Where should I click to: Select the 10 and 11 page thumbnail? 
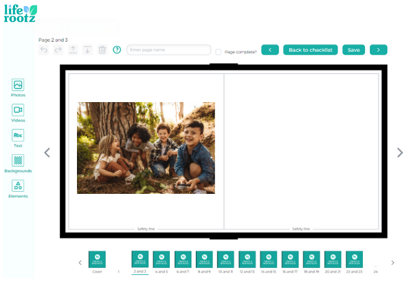pos(225,259)
